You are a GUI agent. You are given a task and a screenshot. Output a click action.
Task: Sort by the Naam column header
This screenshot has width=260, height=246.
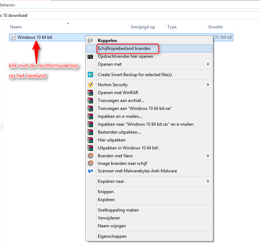[x=16, y=27]
